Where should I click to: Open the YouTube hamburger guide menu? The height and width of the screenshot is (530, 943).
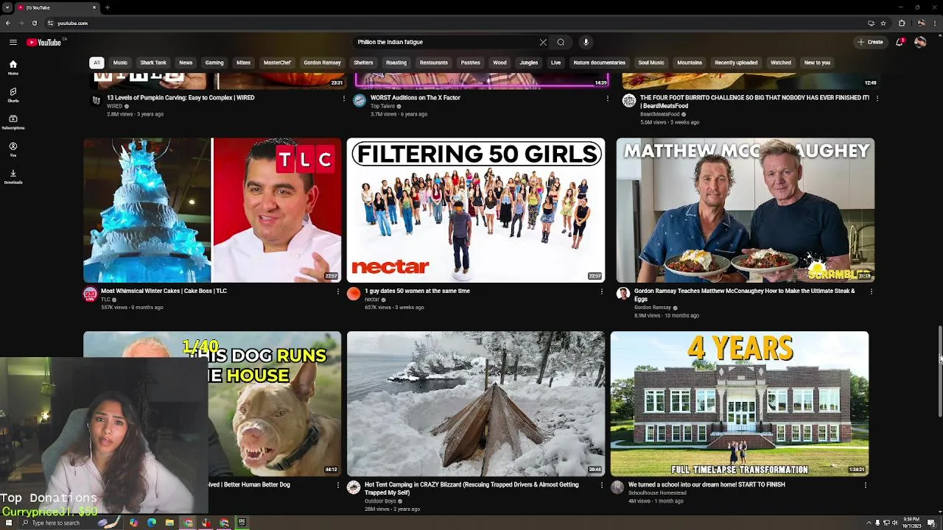point(13,42)
